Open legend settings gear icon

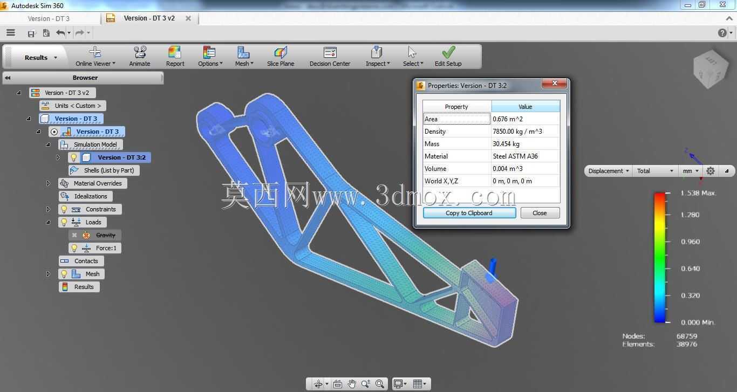click(711, 171)
